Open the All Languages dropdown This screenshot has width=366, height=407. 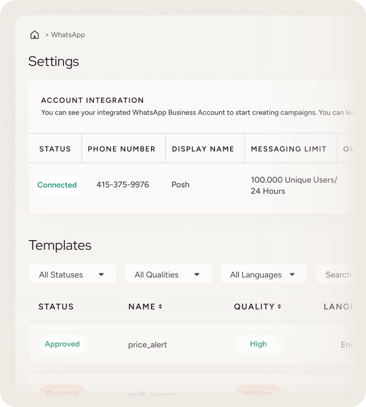click(x=263, y=274)
